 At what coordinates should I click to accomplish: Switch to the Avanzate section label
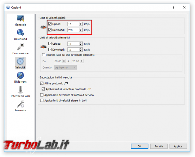coord(20,110)
